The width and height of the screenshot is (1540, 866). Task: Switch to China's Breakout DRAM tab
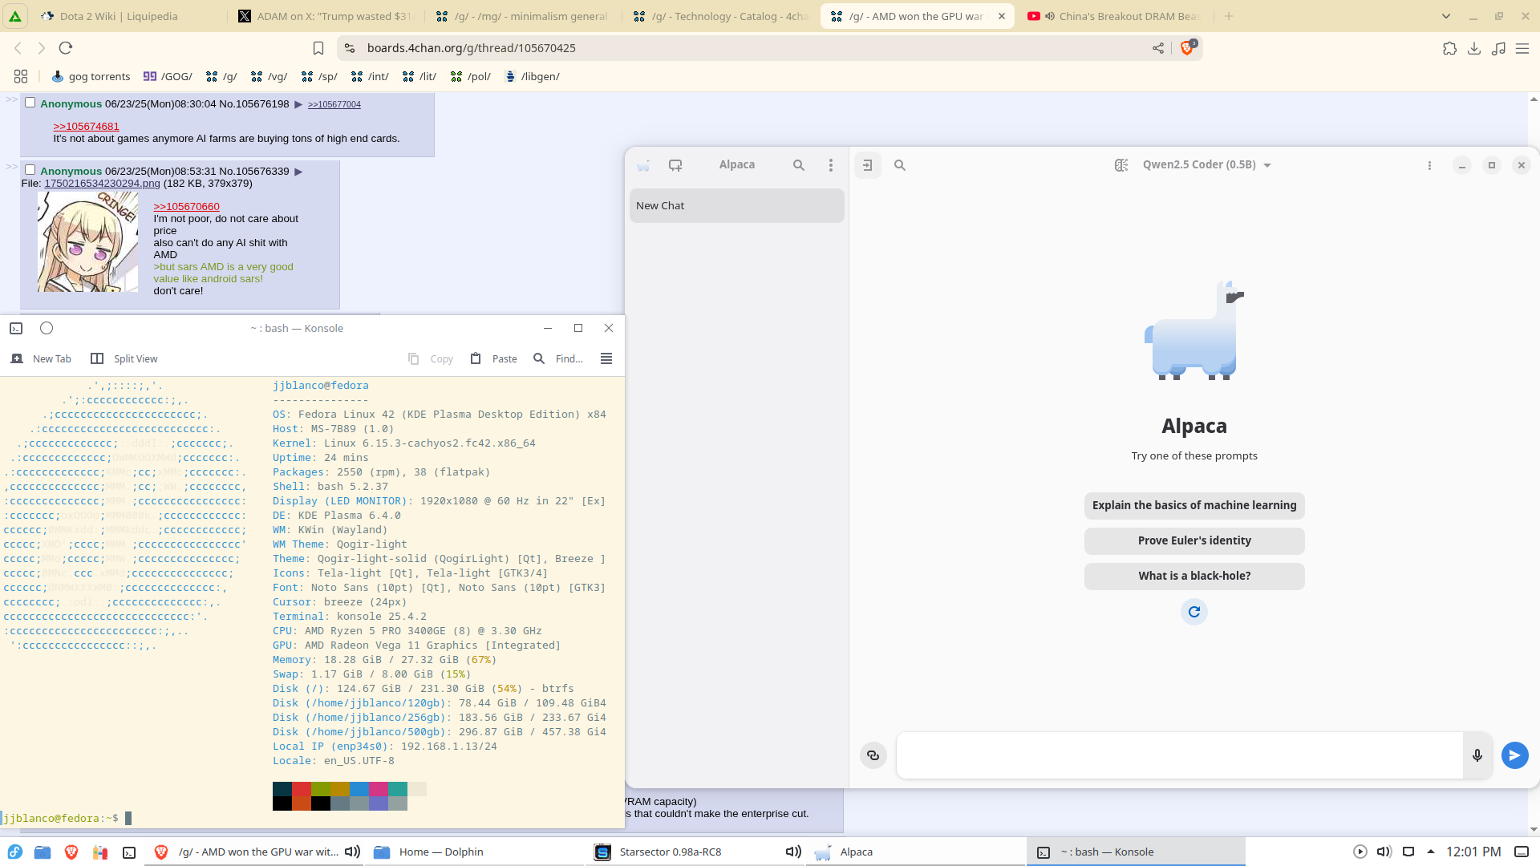tap(1115, 16)
